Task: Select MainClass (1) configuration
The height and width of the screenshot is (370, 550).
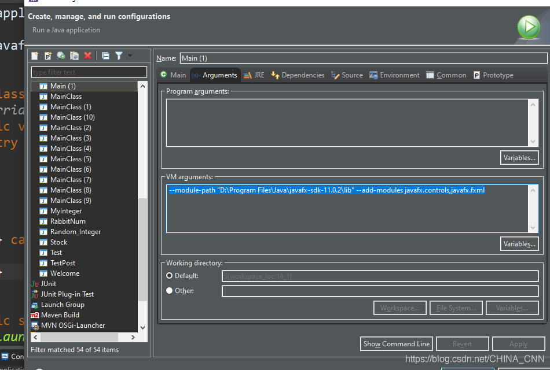Action: 71,107
